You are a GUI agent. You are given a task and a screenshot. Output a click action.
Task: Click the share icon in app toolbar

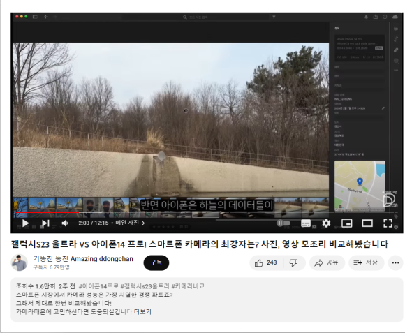coord(375,17)
